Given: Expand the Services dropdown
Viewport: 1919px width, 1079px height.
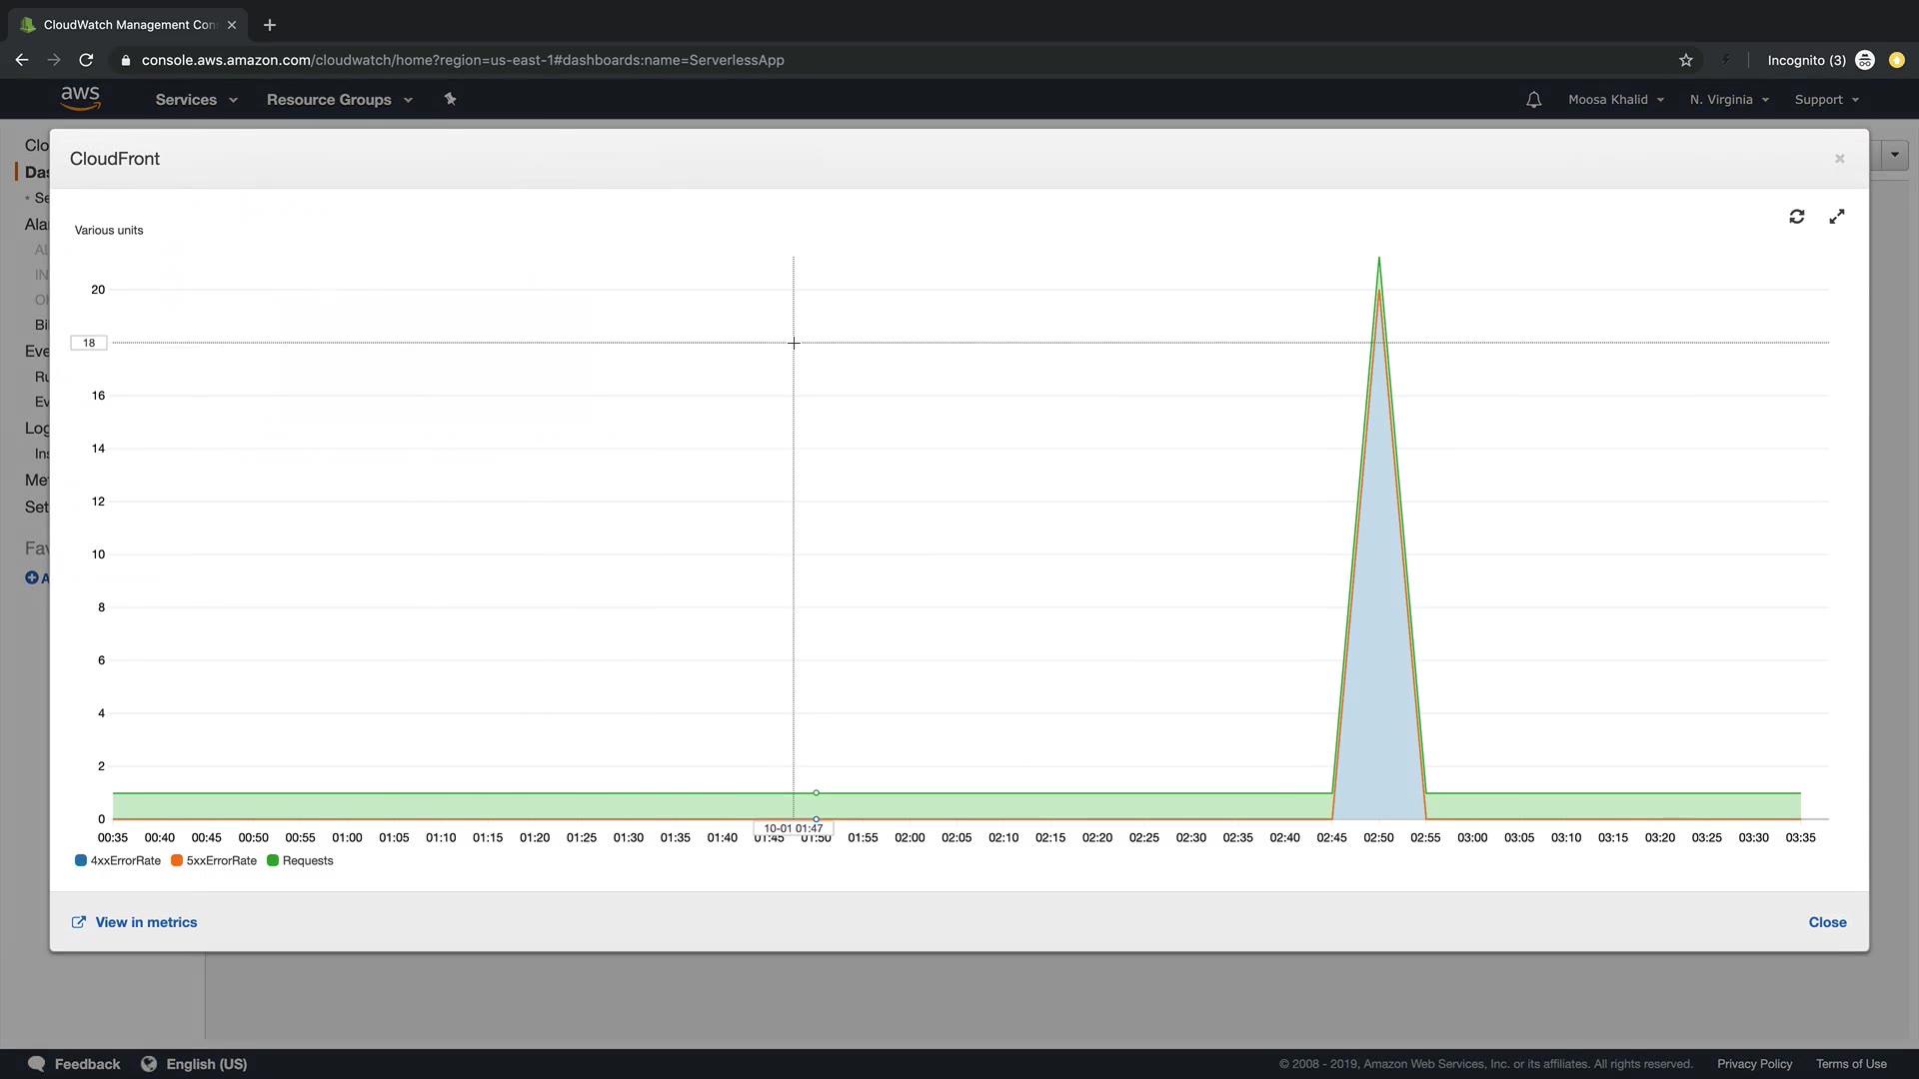Looking at the screenshot, I should 196,100.
